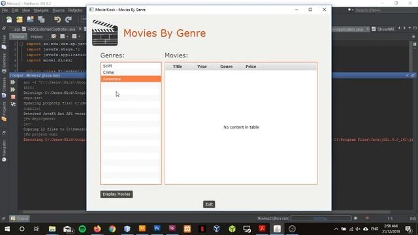Click the New File icon in NetBeans toolbar
The height and width of the screenshot is (235, 418).
(x=9, y=20)
